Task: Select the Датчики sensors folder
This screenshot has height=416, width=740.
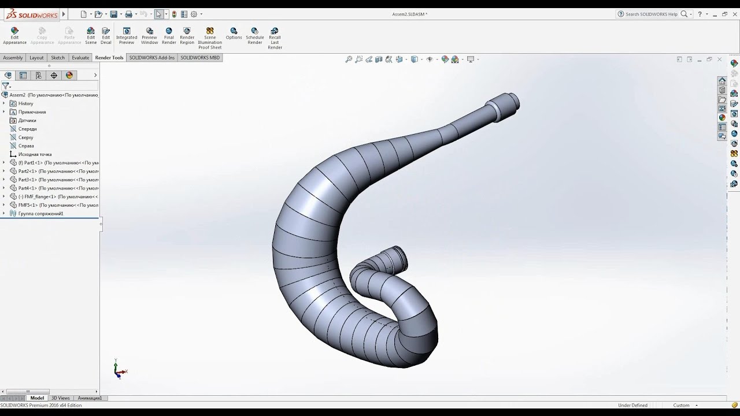Action: (x=27, y=120)
